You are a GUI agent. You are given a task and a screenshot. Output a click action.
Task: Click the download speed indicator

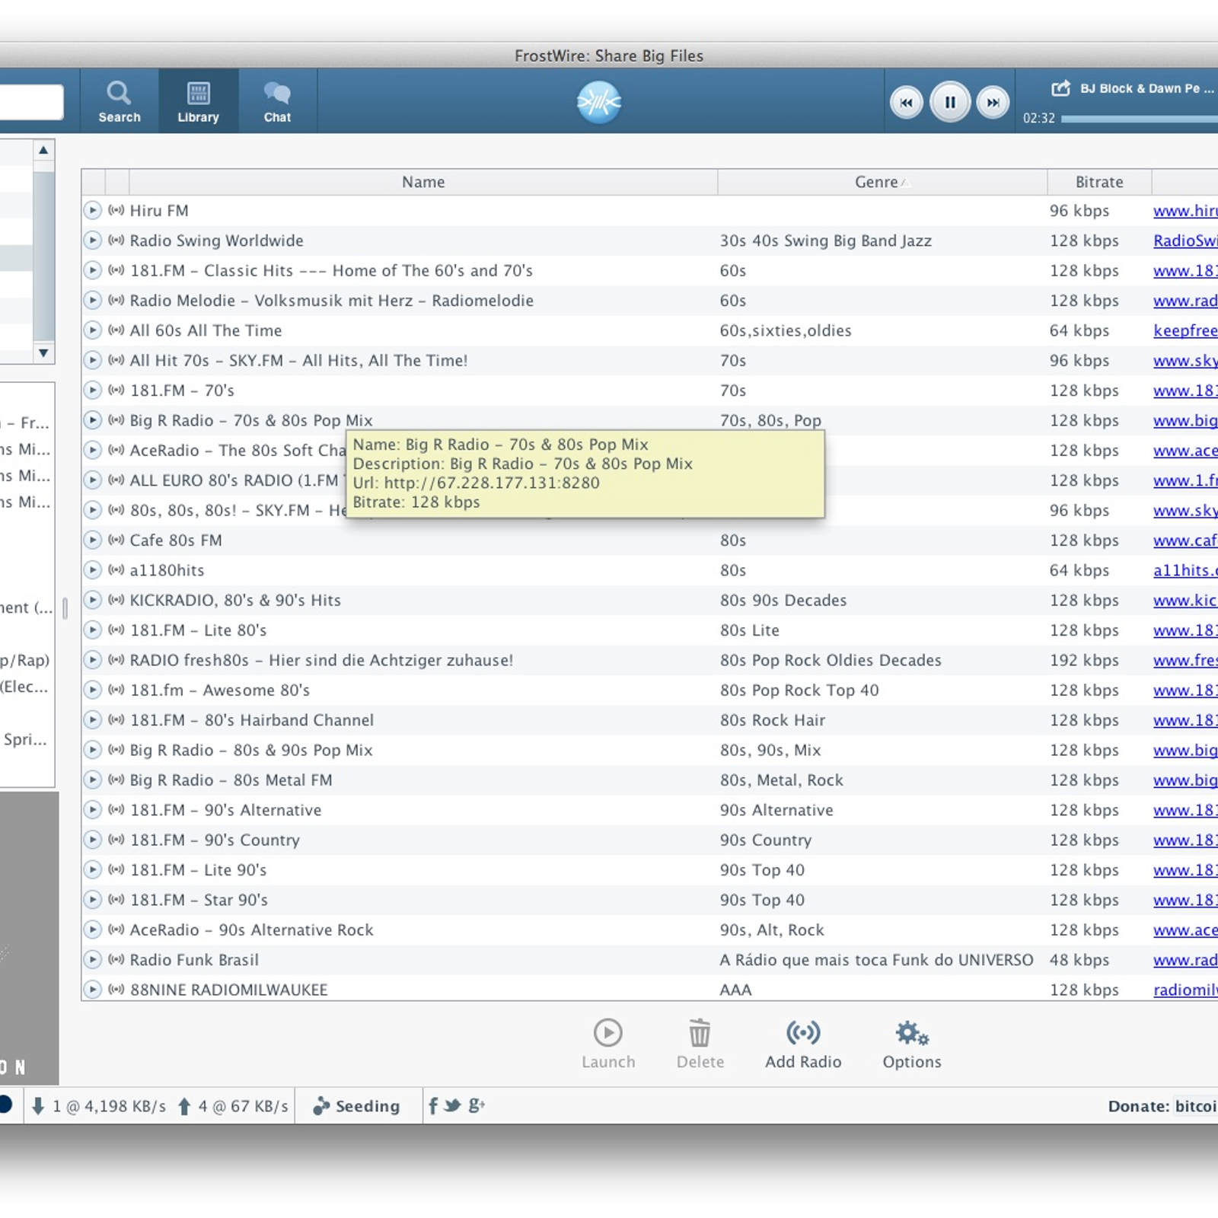coord(98,1106)
